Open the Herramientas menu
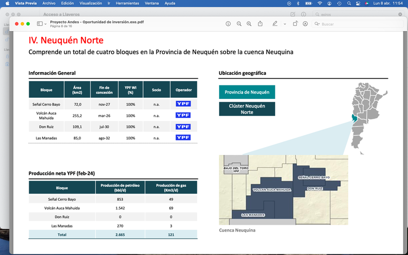 (127, 3)
